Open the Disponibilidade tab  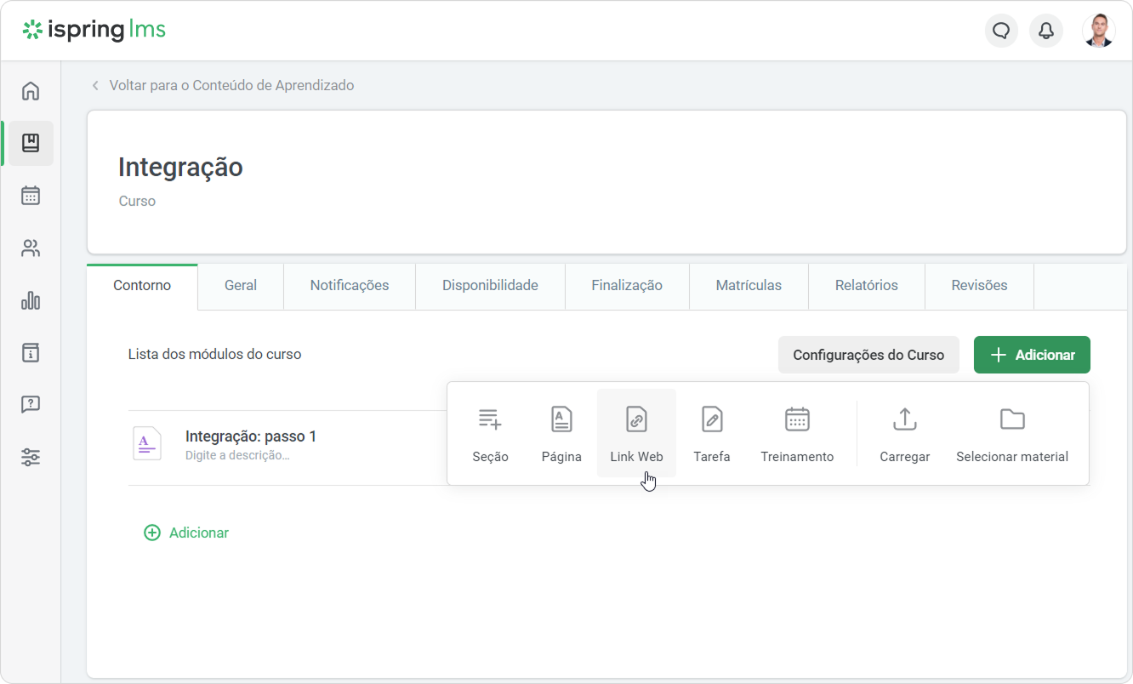click(x=490, y=286)
